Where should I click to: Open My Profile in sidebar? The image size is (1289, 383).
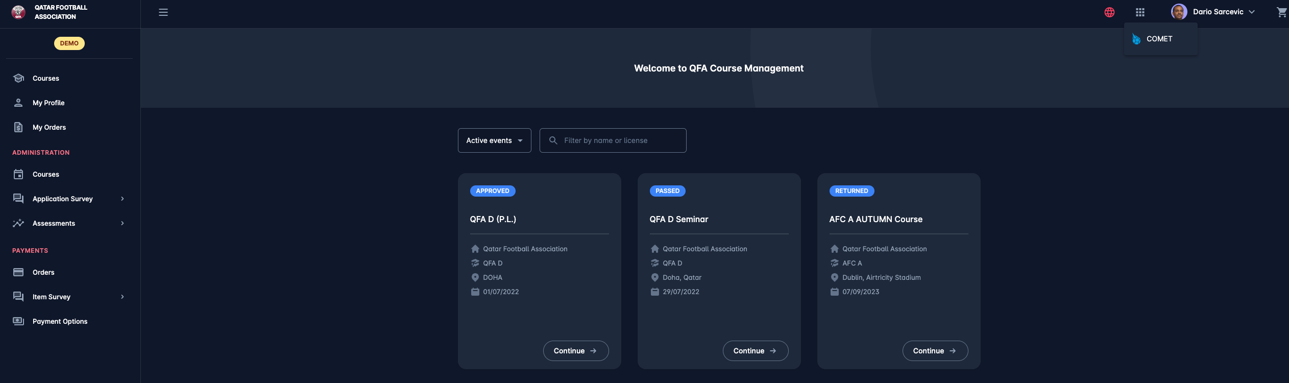(x=48, y=103)
